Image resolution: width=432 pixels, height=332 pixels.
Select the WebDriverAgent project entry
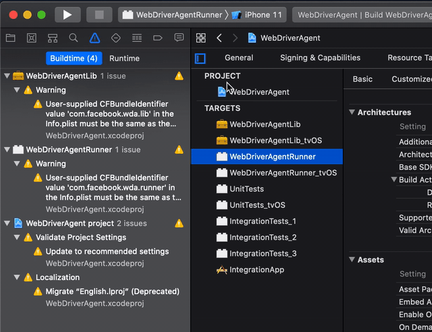254,92
